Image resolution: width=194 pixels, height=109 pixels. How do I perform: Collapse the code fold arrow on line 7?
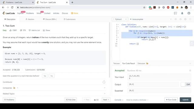tap(118, 37)
